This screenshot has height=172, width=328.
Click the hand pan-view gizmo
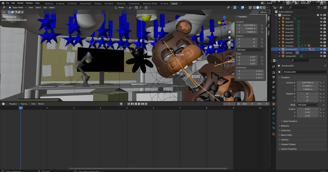pyautogui.click(x=229, y=37)
